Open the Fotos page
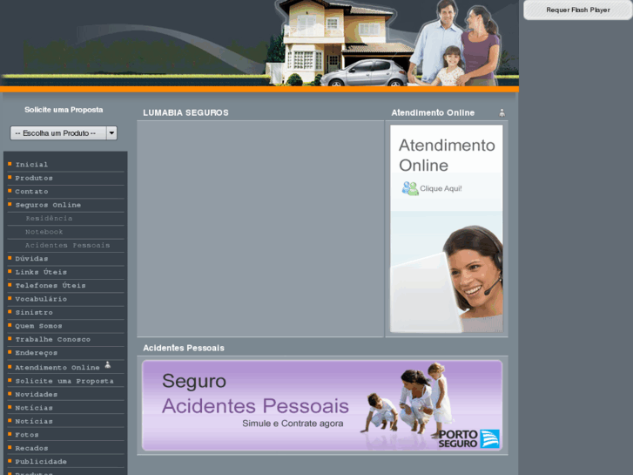The height and width of the screenshot is (475, 633). pyautogui.click(x=27, y=435)
